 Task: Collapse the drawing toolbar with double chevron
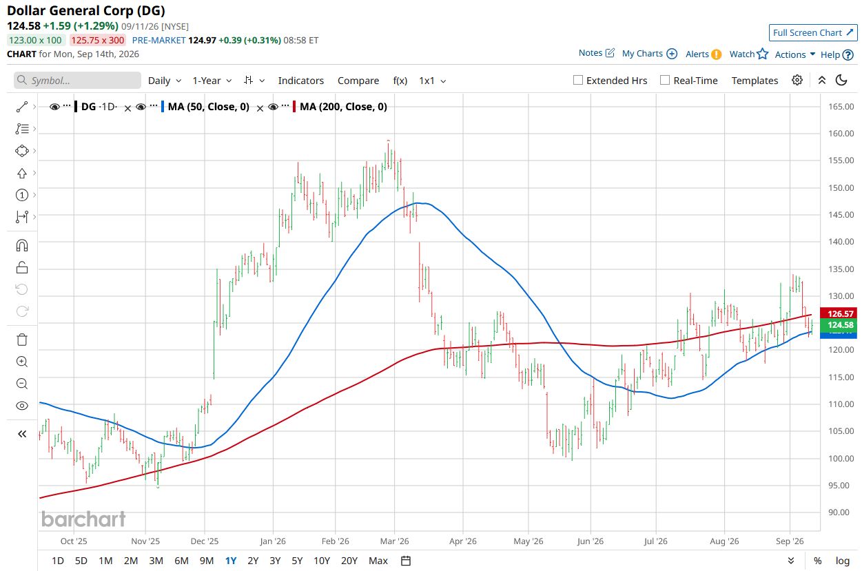point(22,433)
